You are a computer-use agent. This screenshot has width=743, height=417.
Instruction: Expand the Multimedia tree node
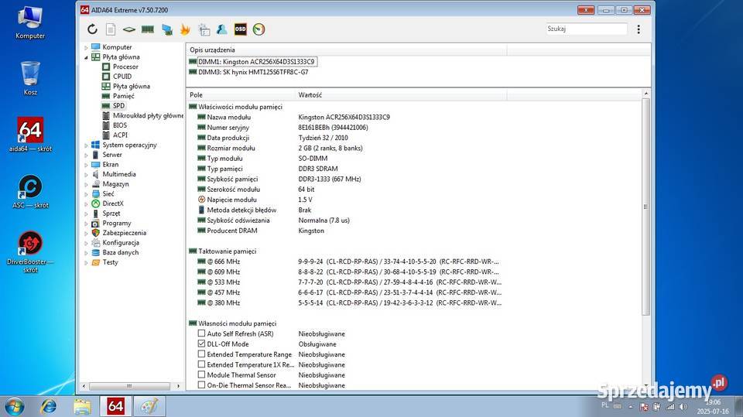pyautogui.click(x=86, y=174)
